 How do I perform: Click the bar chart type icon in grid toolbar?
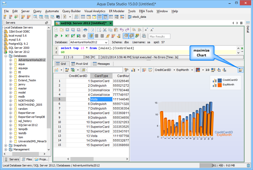(x=133, y=70)
